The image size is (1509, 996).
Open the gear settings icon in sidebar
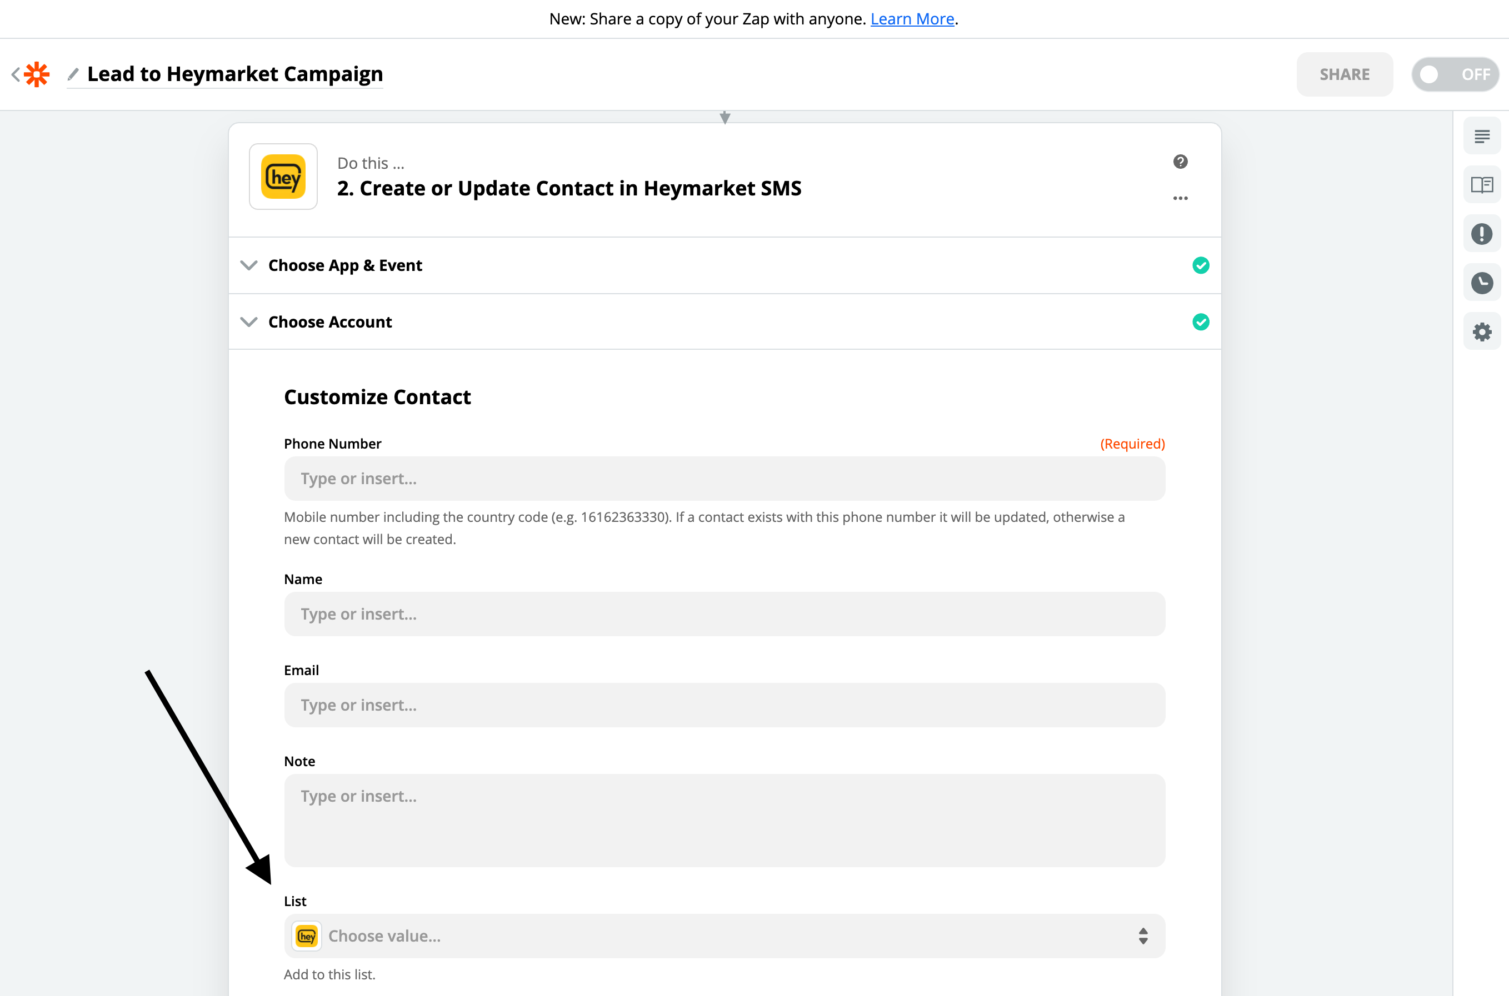tap(1482, 331)
